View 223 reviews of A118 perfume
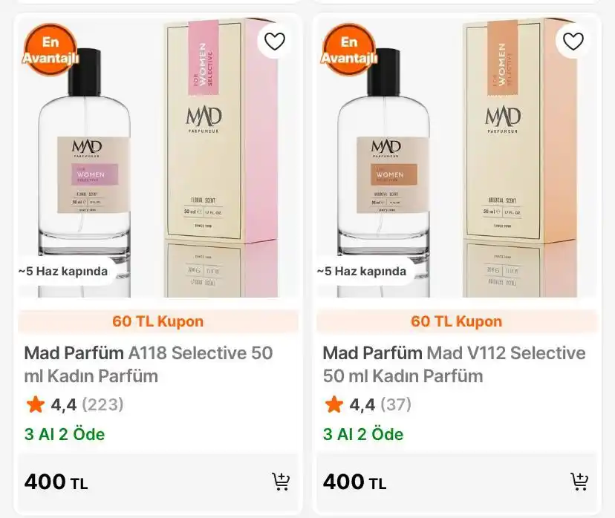615x518 pixels. tap(102, 404)
